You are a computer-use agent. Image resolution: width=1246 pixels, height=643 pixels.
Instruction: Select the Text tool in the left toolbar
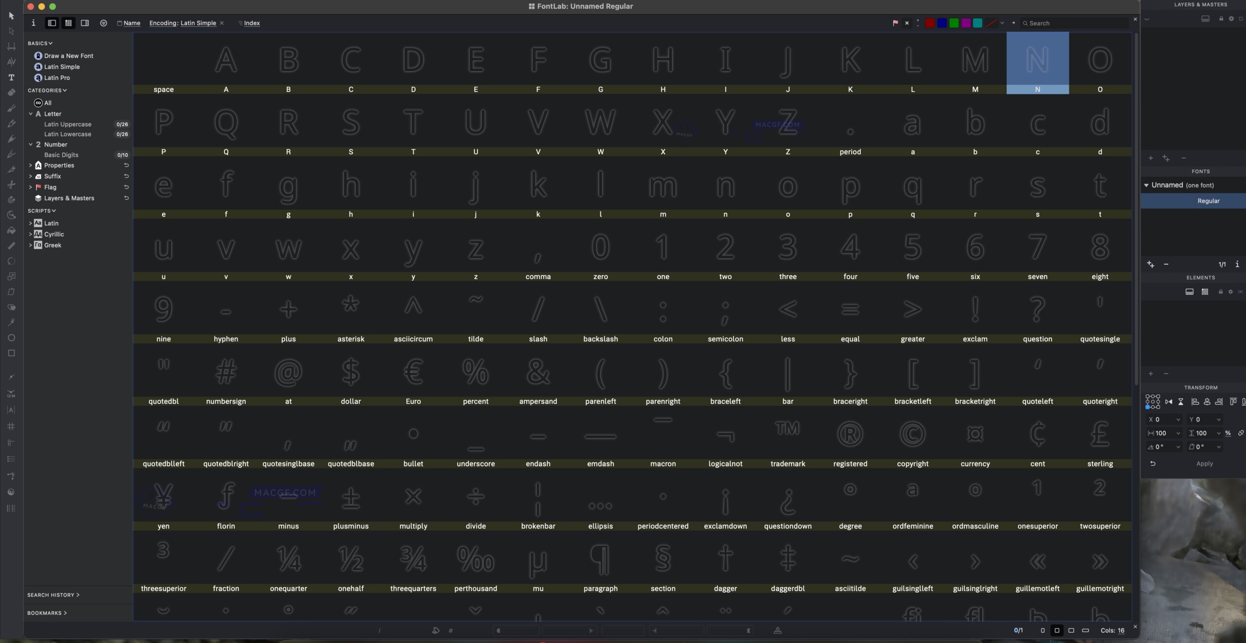coord(11,77)
